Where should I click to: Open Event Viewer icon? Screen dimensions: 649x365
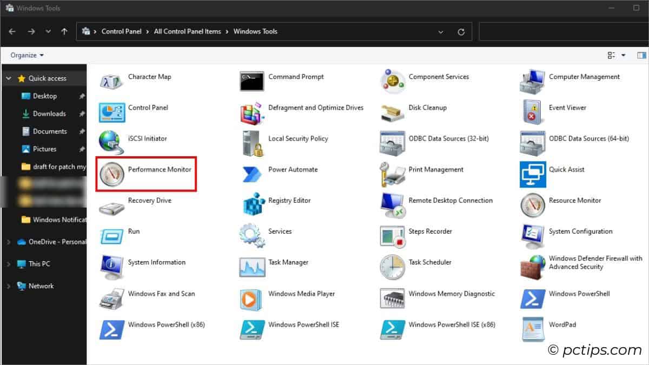[533, 112]
